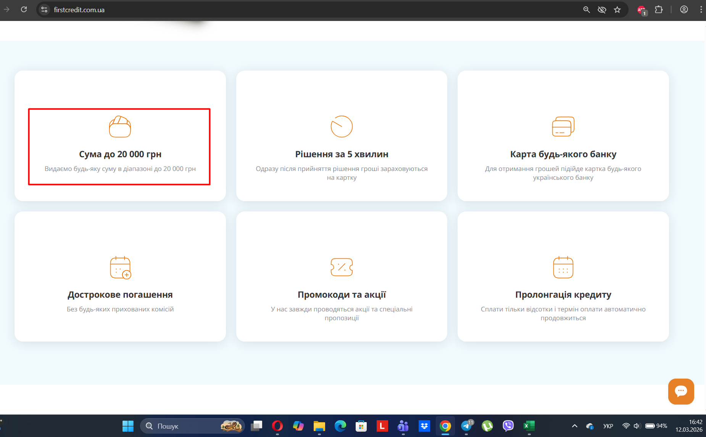Click the OneDrive cloud tray icon
Screen dimensions: 706x437
590,426
